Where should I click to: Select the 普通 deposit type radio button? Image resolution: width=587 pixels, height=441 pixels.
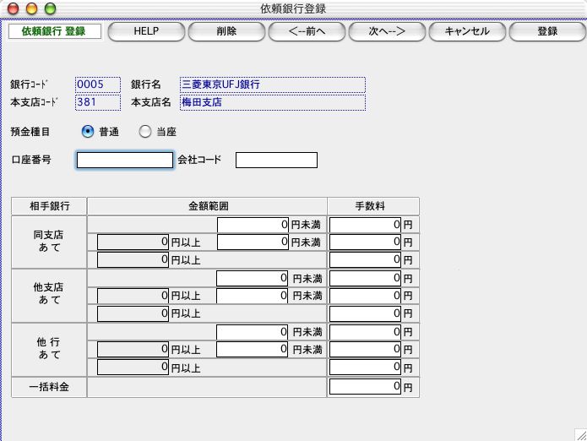(x=88, y=132)
